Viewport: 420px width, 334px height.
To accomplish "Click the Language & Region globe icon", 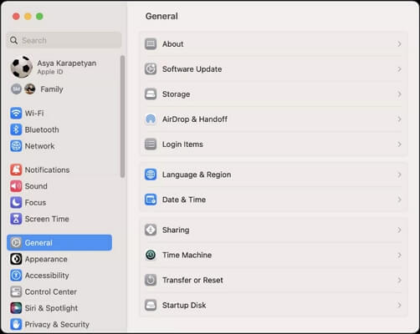I will point(151,175).
